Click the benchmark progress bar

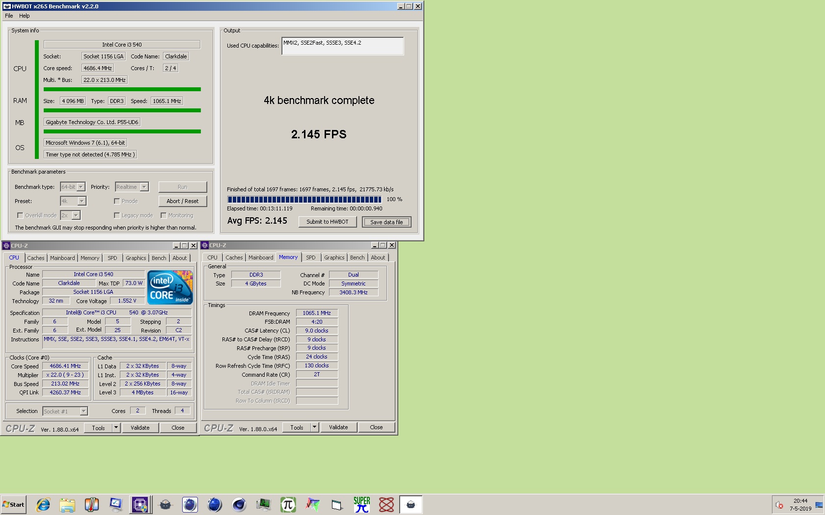(304, 200)
